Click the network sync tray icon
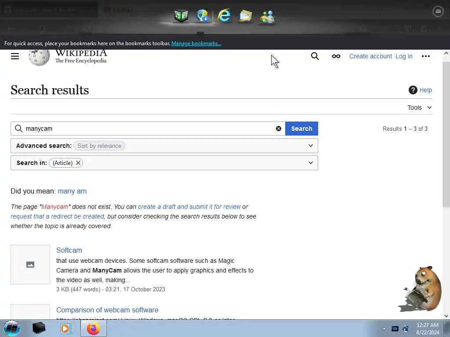The width and height of the screenshot is (450, 337). [406, 329]
